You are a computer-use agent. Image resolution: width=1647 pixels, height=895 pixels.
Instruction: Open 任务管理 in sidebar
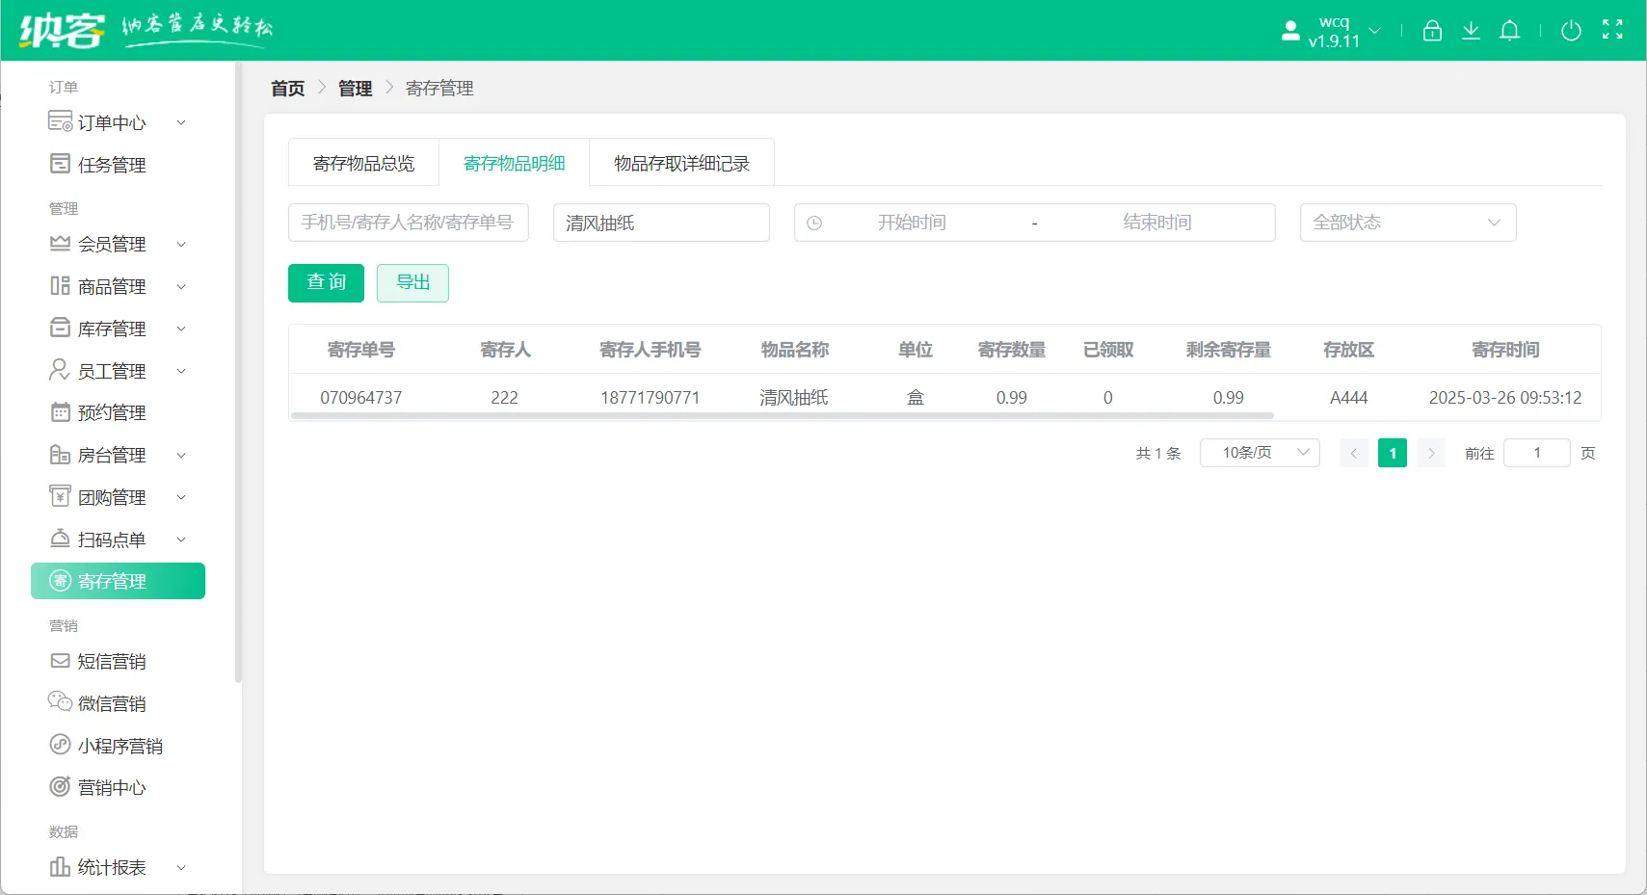tap(112, 165)
